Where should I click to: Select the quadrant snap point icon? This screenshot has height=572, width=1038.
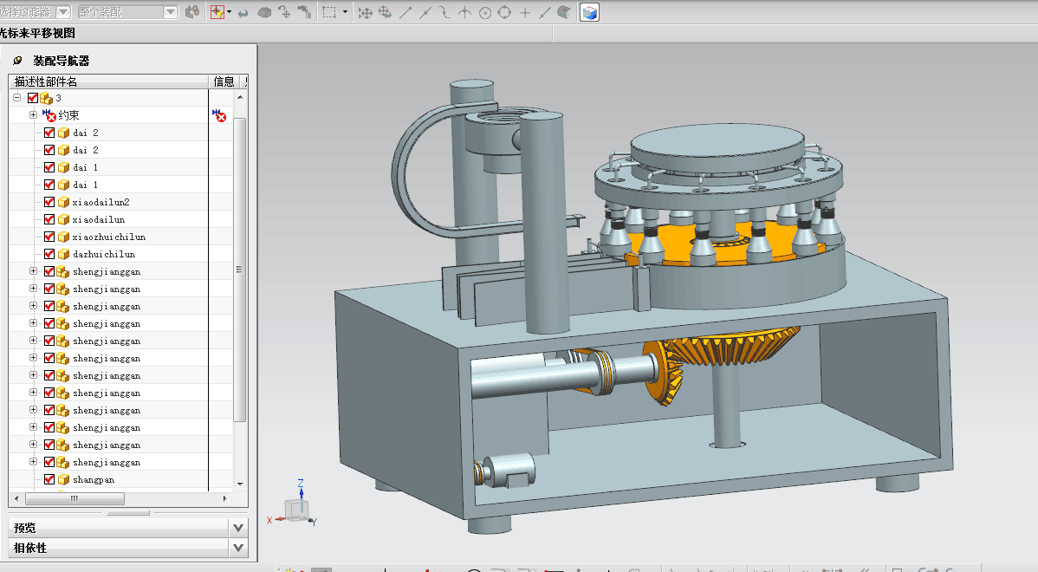click(x=504, y=13)
